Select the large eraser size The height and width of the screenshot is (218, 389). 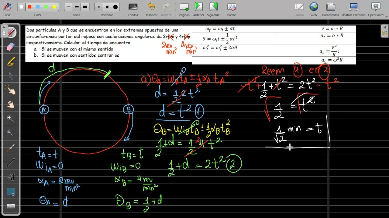[115, 7]
